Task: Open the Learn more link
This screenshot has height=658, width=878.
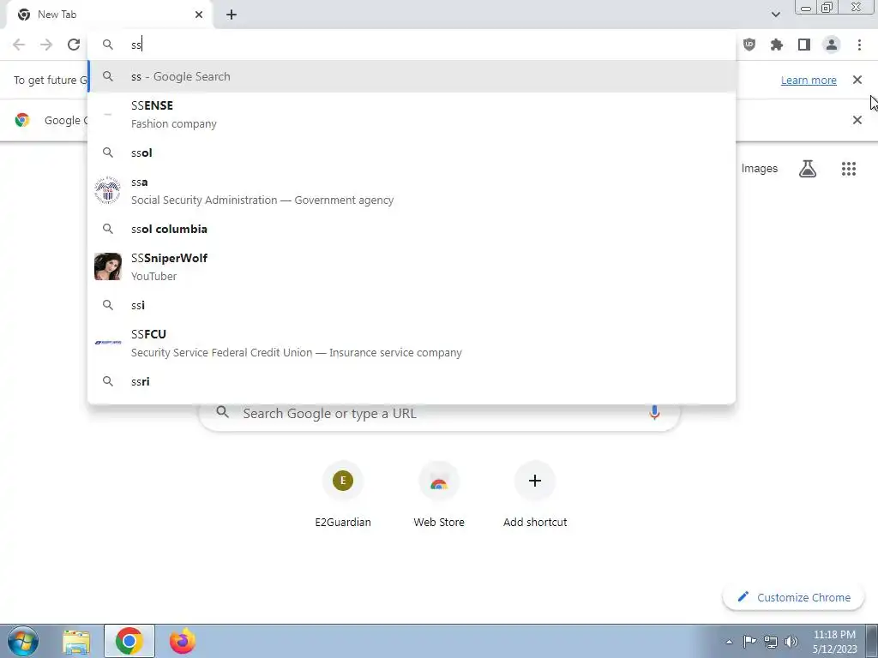Action: coord(809,80)
